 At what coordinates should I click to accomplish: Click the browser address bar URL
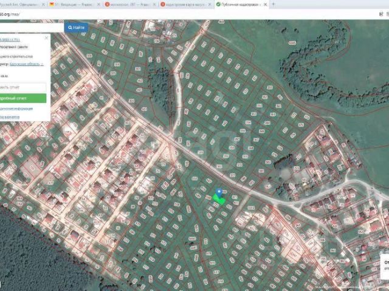10,15
